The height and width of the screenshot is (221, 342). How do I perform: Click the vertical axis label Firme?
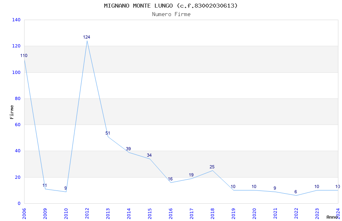[12, 112]
